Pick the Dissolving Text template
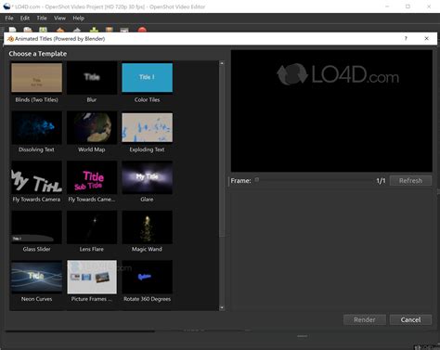This screenshot has width=440, height=350. (x=36, y=133)
